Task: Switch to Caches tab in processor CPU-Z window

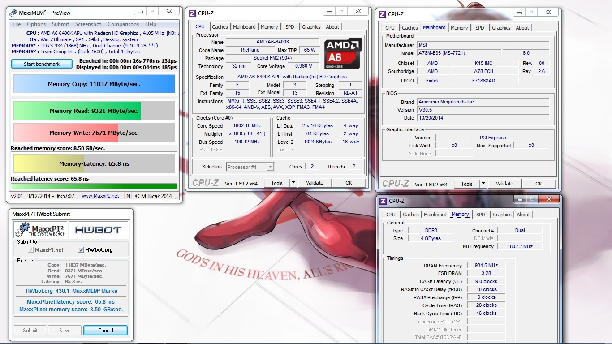Action: coord(220,27)
